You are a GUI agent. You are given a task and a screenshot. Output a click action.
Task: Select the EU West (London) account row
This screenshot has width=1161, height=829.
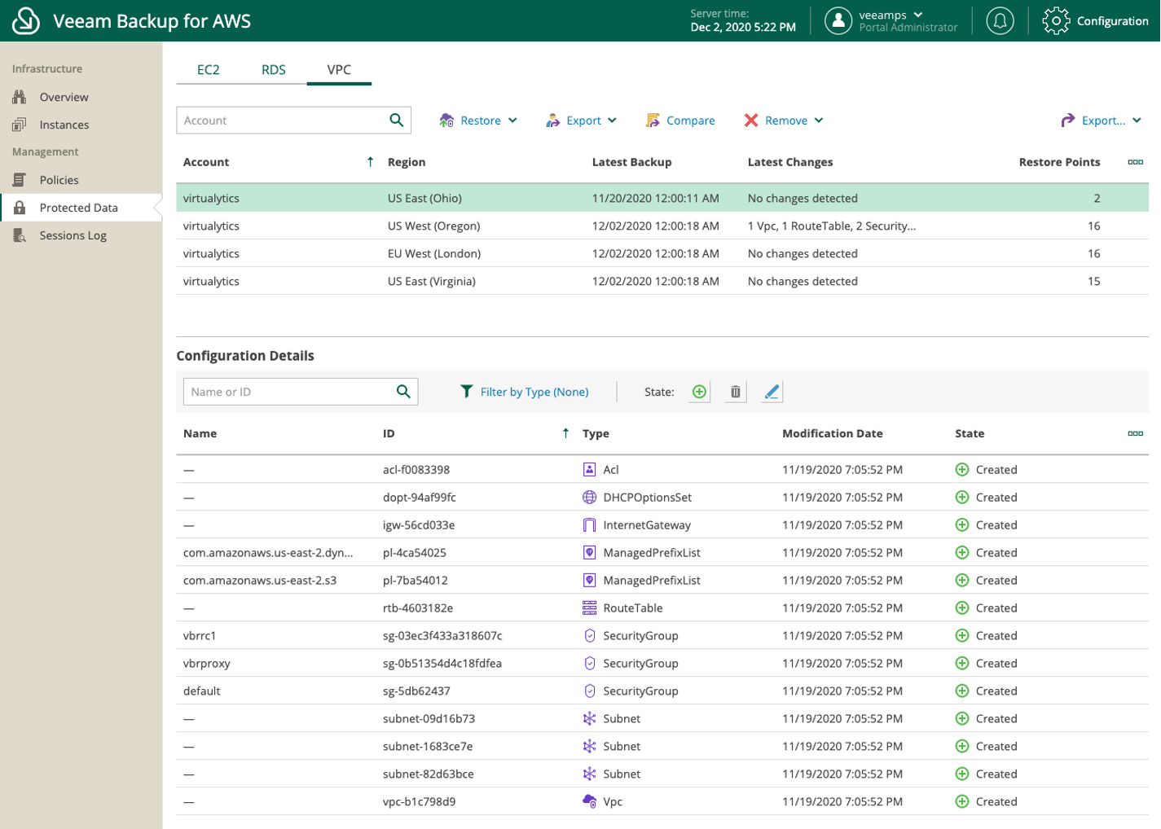662,253
